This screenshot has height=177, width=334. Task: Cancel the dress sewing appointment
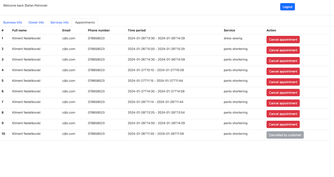coord(283,40)
